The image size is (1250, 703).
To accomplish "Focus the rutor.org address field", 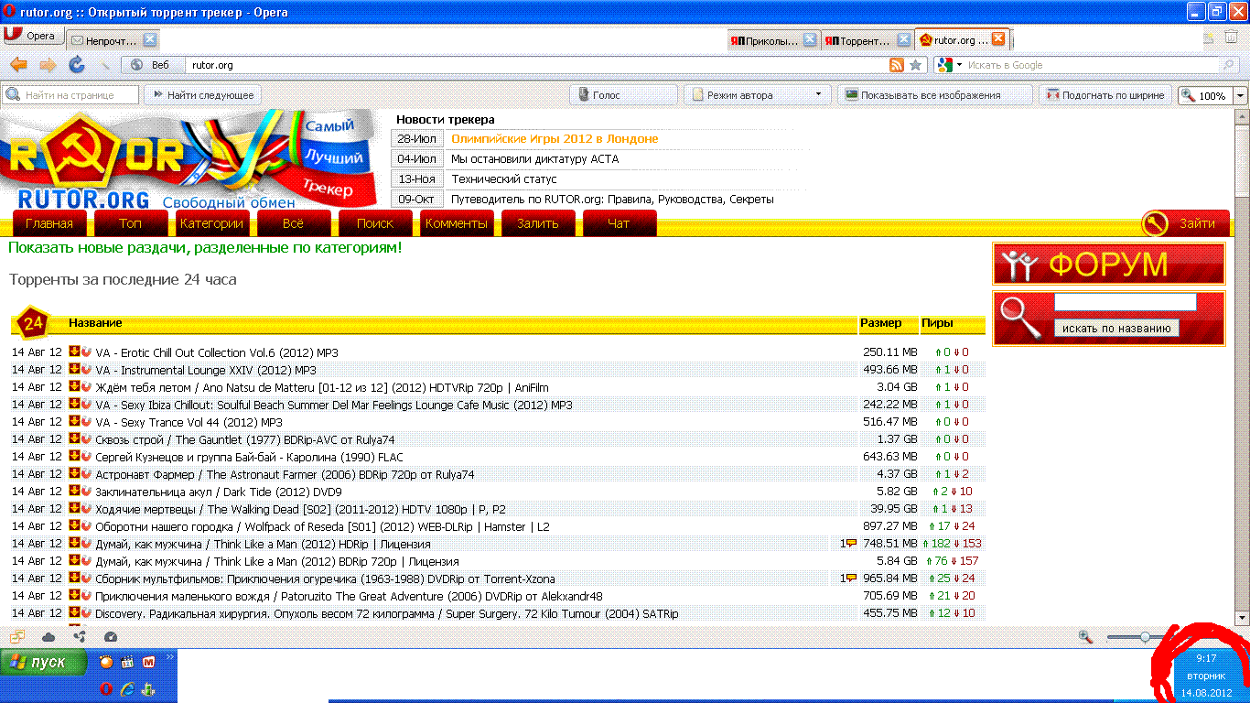I will pos(535,65).
